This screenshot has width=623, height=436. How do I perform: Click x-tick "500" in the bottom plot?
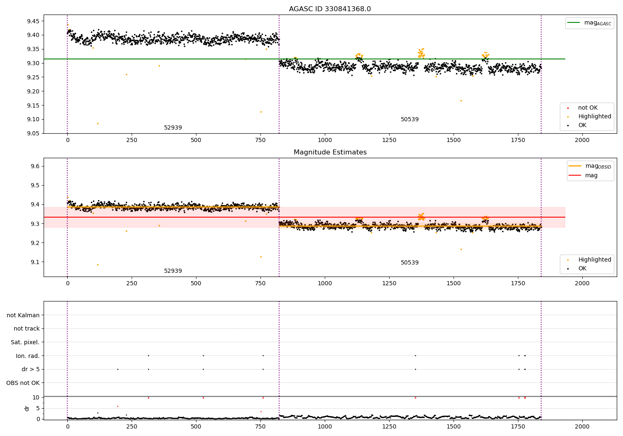[196, 426]
